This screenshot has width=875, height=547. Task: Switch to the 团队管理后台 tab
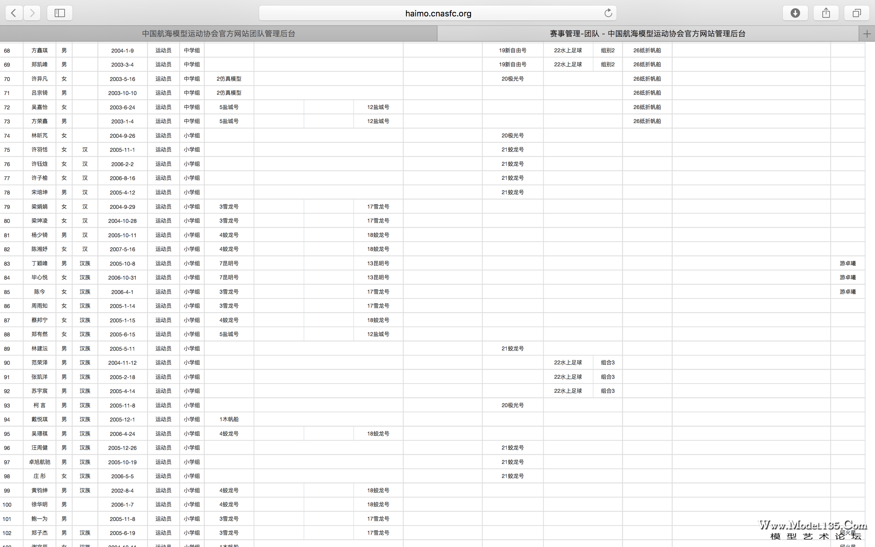(218, 34)
